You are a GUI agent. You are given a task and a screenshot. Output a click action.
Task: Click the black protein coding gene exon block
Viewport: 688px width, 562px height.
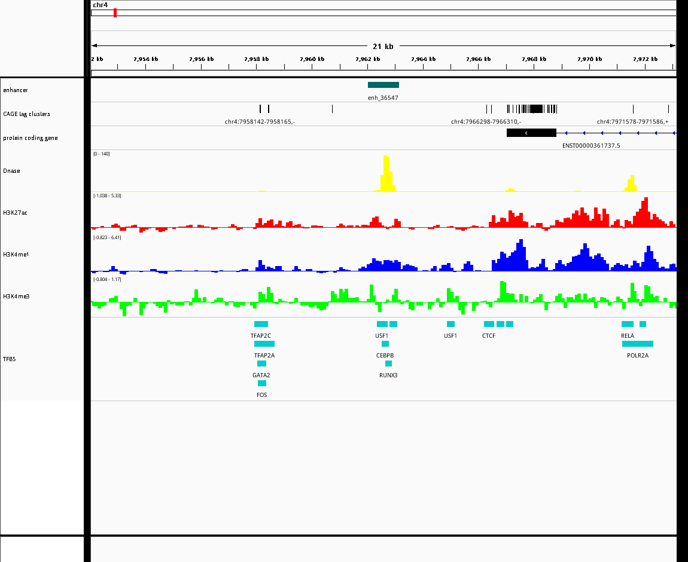click(x=531, y=133)
